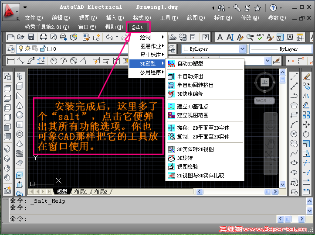Screen dimensions: 315x235
Task: Click the application A logo button
Action: [x=11, y=12]
